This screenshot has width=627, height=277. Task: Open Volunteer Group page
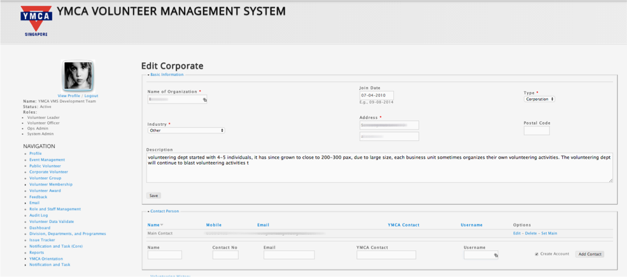pos(45,179)
